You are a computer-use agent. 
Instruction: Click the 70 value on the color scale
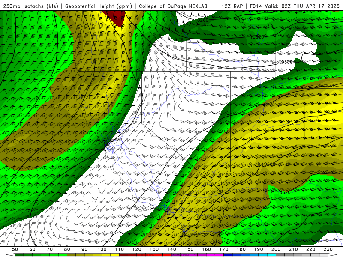pyautogui.click(x=50, y=249)
